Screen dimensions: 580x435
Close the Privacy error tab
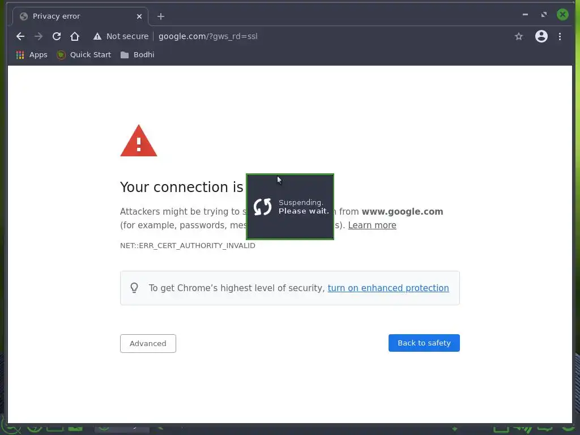[139, 16]
